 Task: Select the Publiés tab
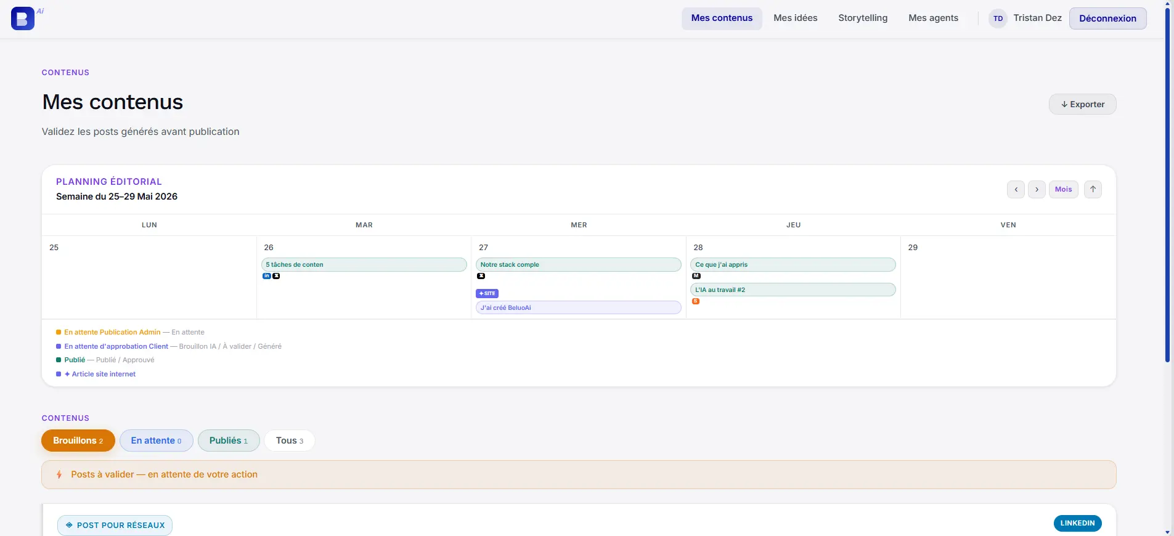click(229, 441)
